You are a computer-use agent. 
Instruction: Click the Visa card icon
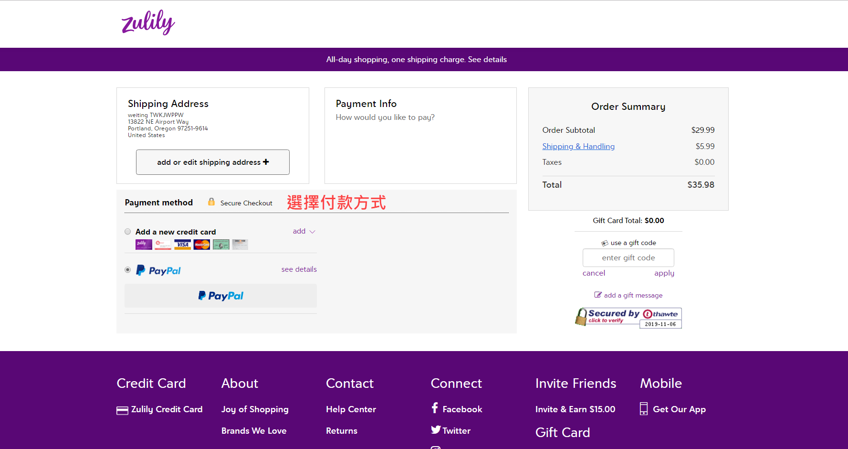[182, 245]
